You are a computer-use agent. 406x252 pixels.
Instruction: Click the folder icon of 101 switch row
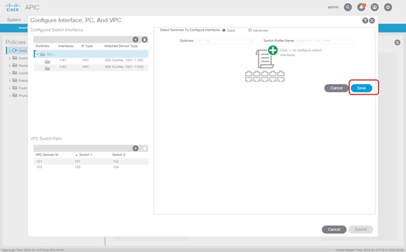[x=43, y=54]
